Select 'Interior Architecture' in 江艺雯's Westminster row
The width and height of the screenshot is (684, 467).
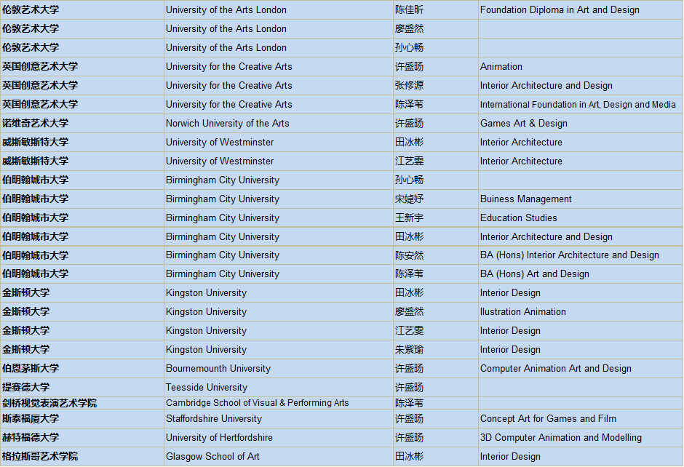(x=521, y=161)
